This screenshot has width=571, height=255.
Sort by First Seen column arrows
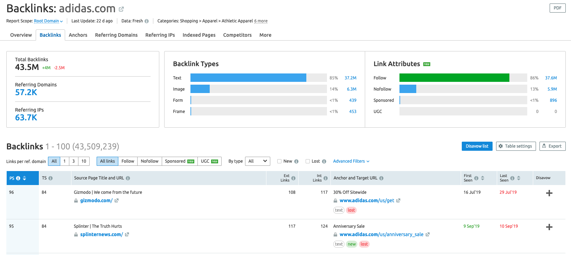click(482, 178)
